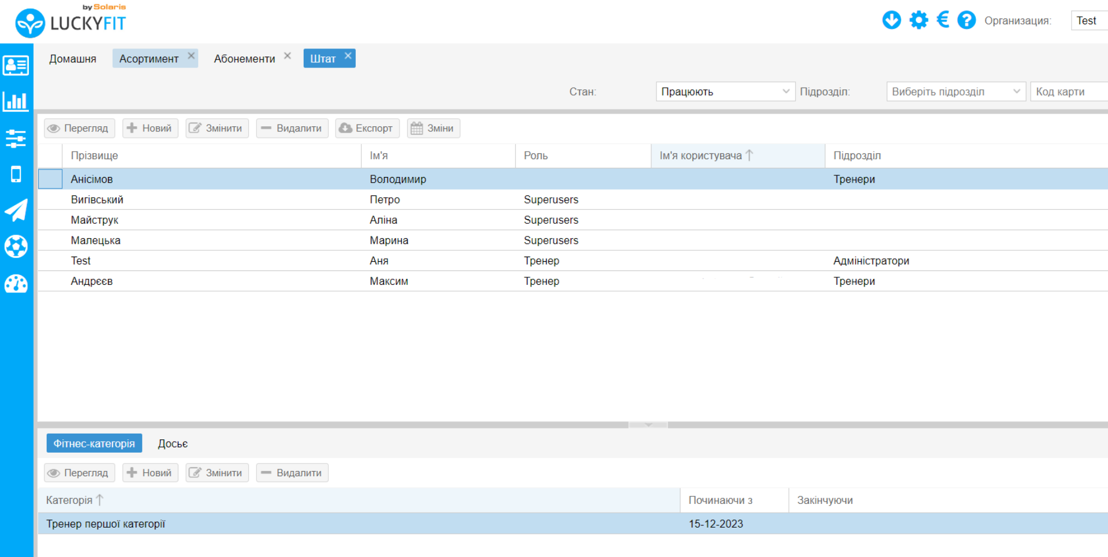Click the blue download arrow icon

click(891, 20)
